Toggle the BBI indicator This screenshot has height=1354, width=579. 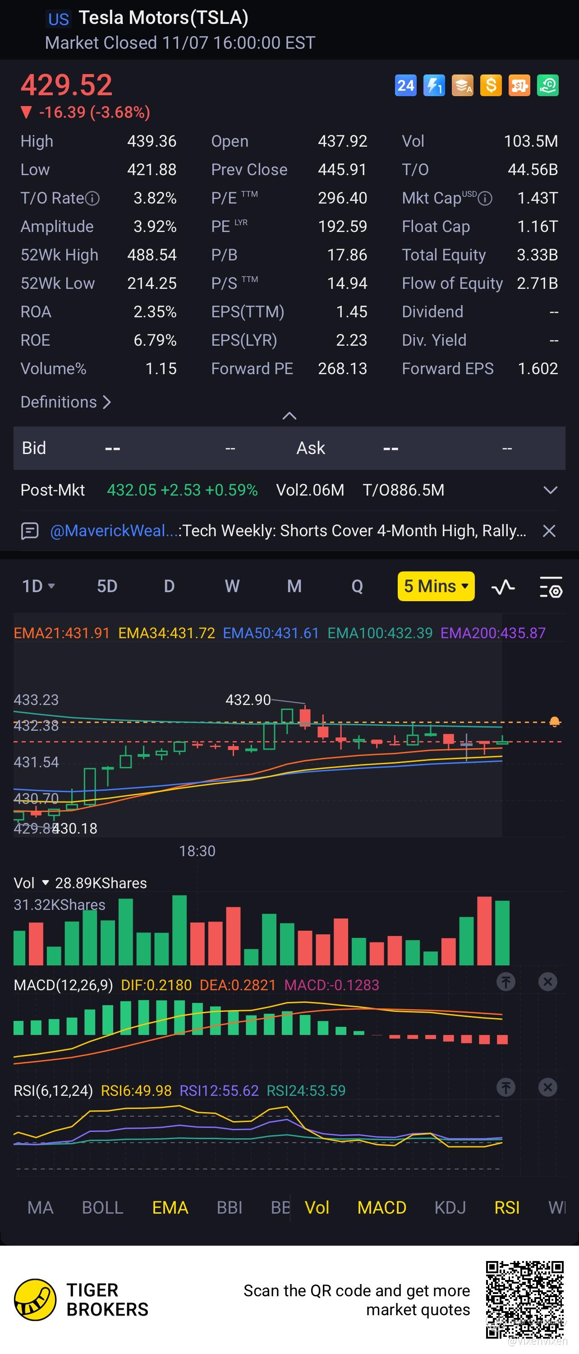pyautogui.click(x=230, y=1207)
